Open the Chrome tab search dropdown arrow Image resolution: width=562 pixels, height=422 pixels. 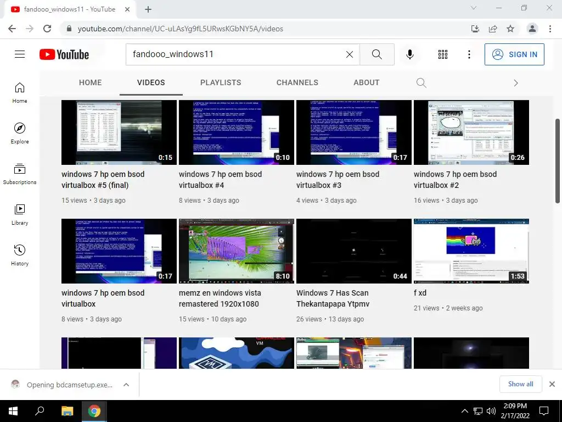pyautogui.click(x=474, y=8)
